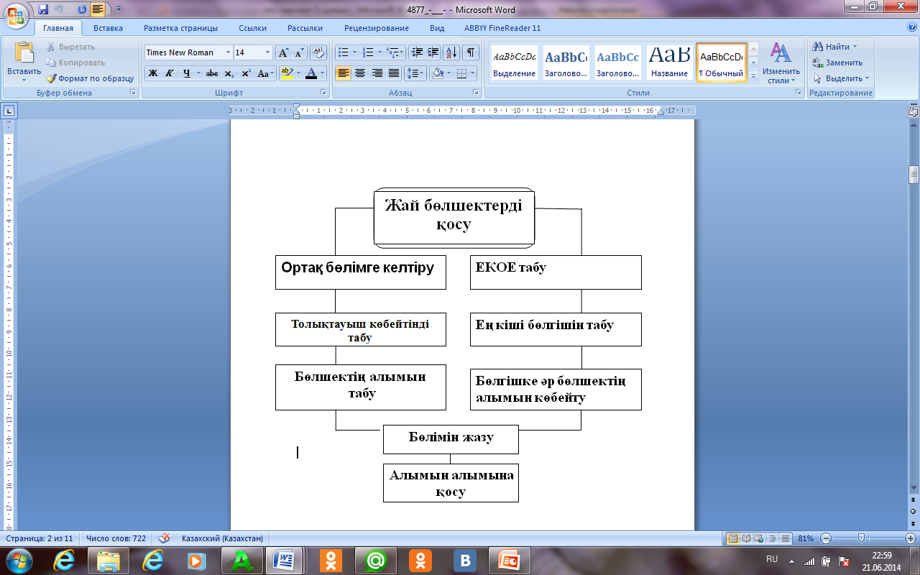Click the zoom in plus button
The image size is (920, 575).
pyautogui.click(x=911, y=538)
